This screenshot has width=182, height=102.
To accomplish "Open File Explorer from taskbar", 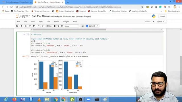I will coord(47,99).
